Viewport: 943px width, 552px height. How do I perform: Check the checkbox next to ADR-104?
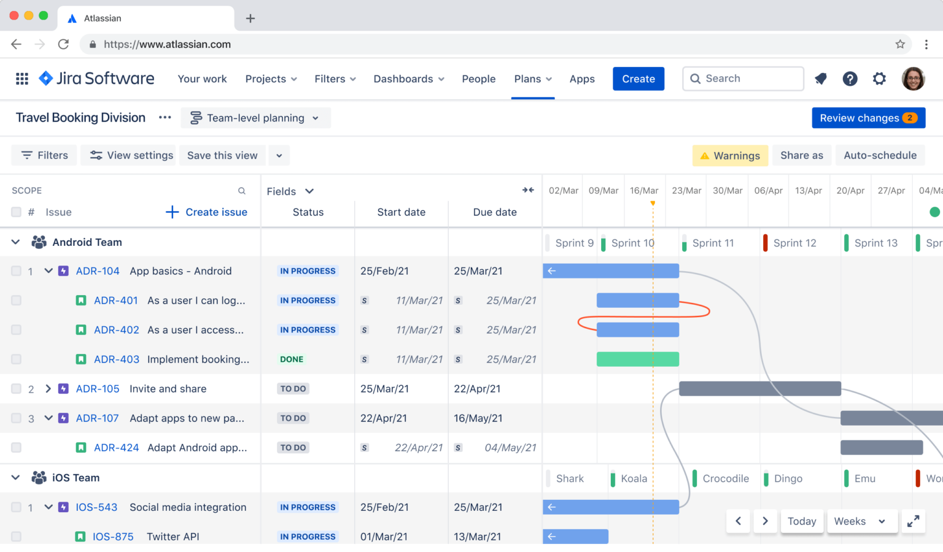[16, 270]
